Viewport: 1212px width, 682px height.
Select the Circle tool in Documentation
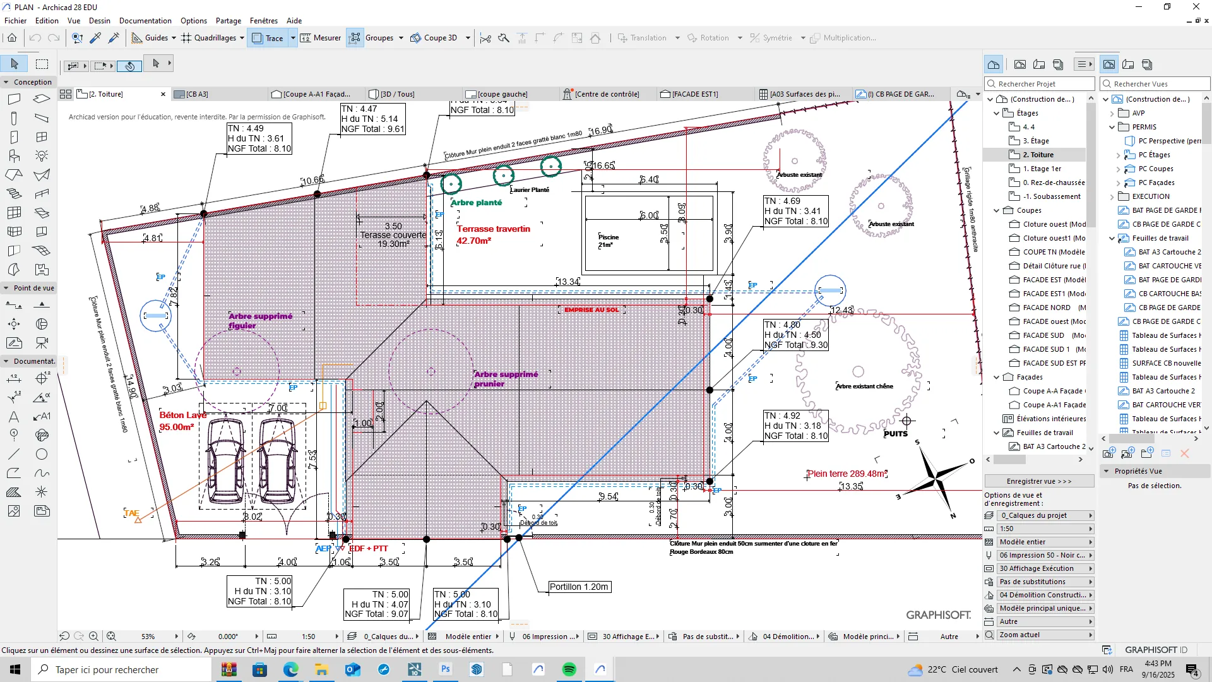coord(42,454)
